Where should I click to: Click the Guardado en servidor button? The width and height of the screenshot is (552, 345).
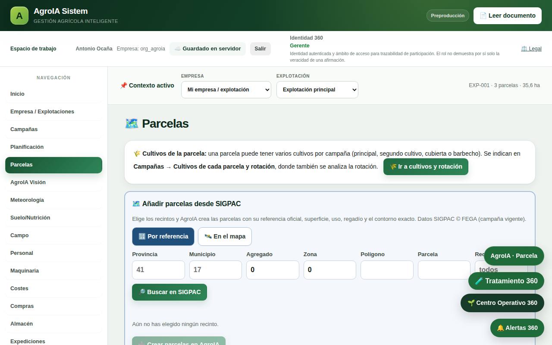(x=207, y=49)
